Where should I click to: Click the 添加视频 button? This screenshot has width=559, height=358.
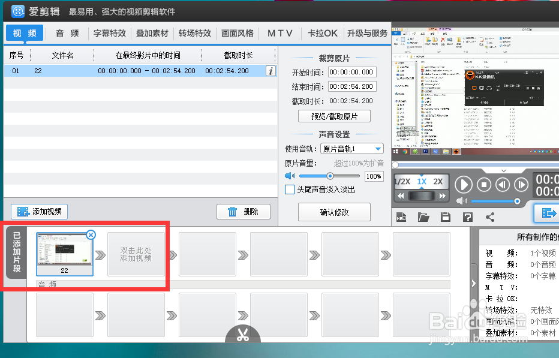39,212
